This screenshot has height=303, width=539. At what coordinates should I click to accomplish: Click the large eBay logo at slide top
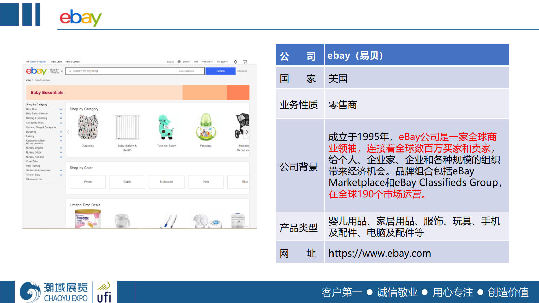[x=81, y=17]
